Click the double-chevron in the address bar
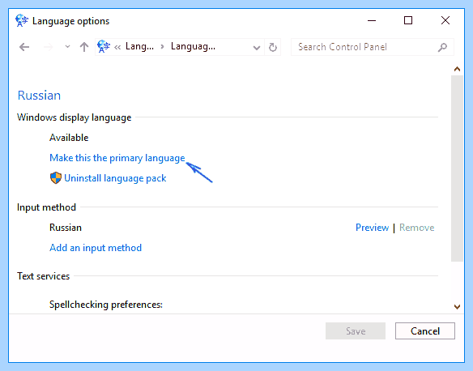 tap(117, 47)
